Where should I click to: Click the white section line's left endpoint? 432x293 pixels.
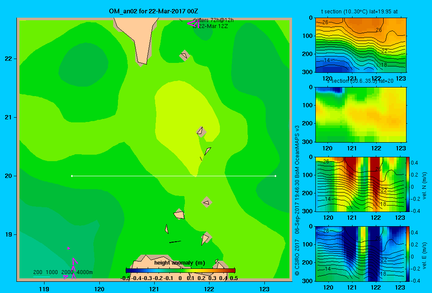pos(72,176)
